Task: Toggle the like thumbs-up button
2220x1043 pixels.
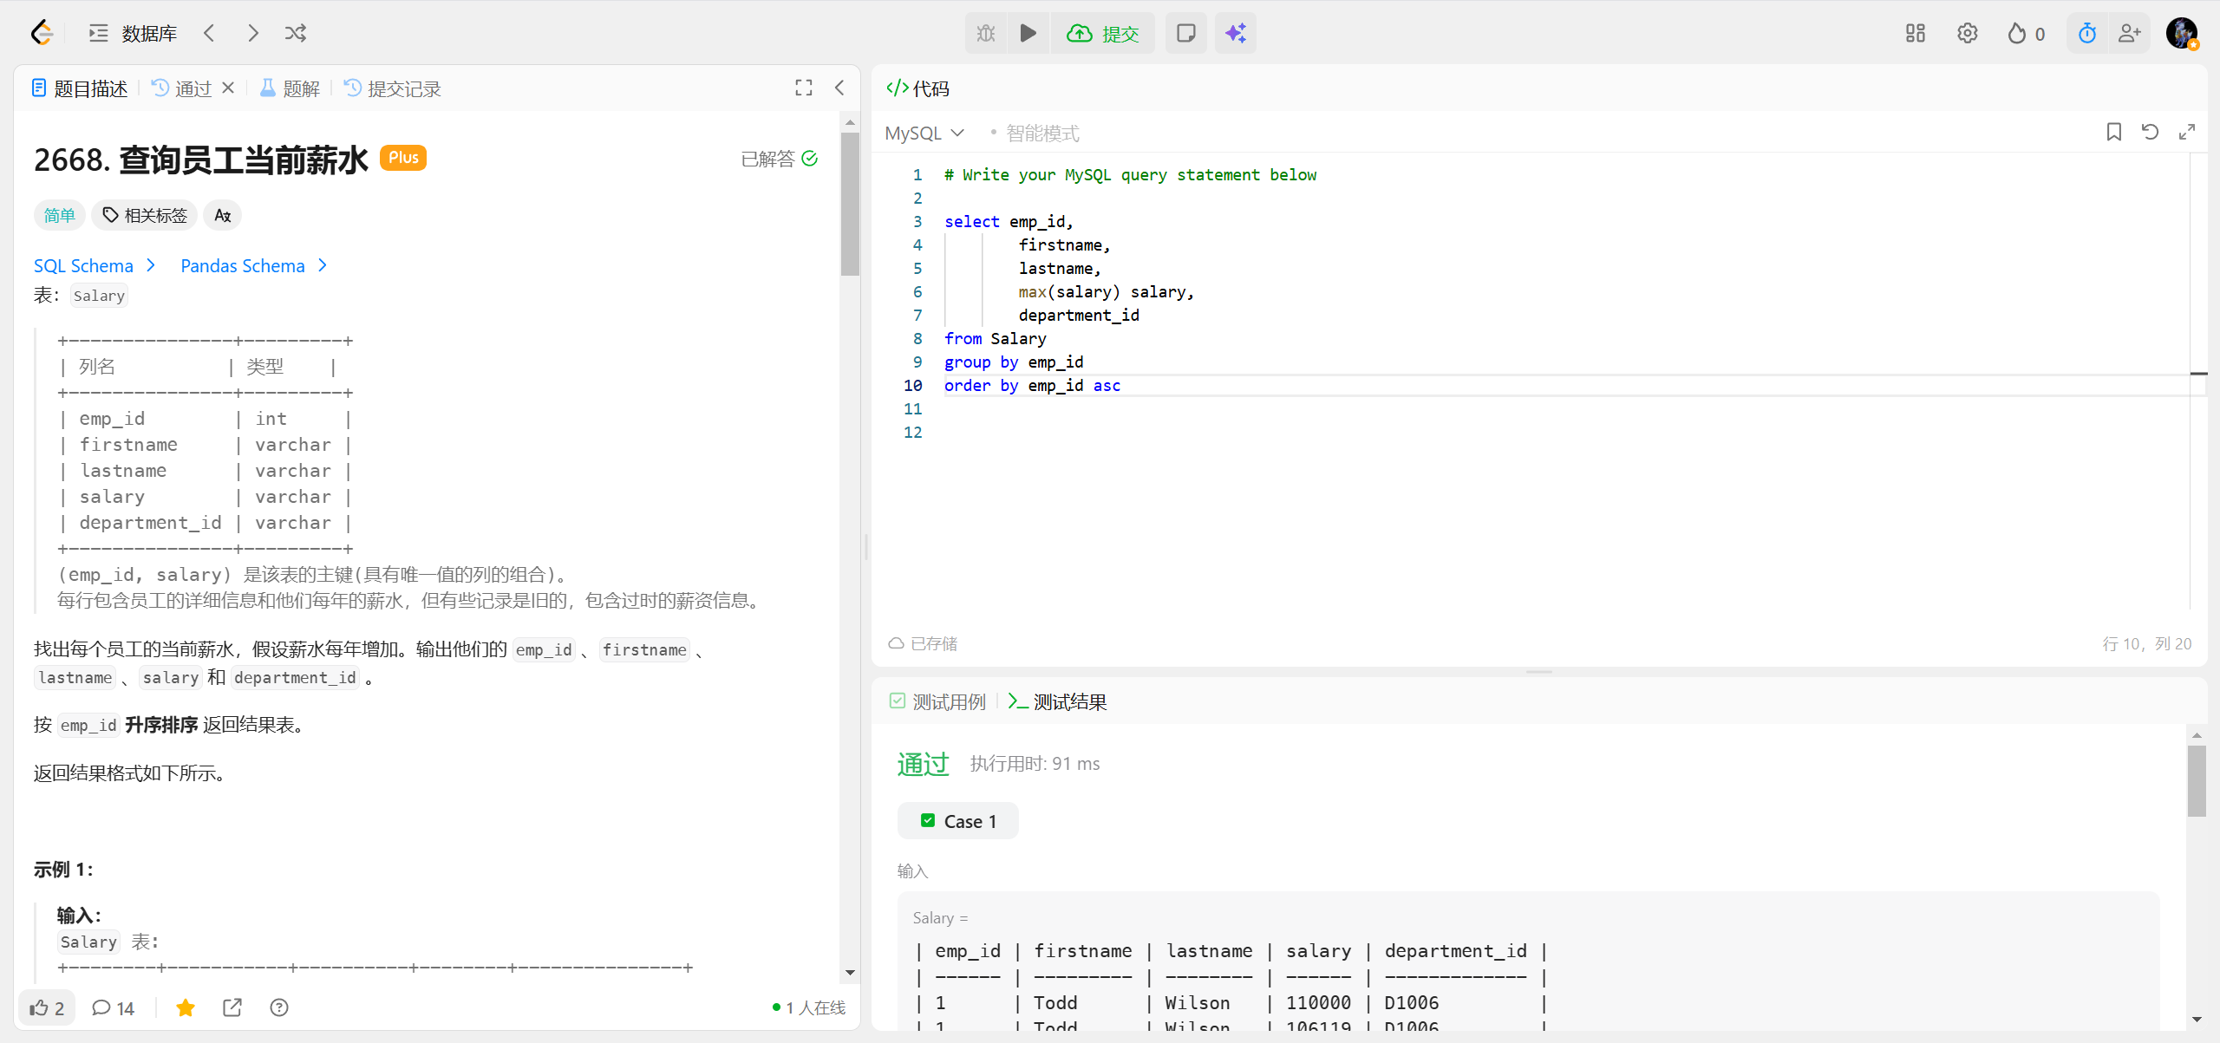Action: pos(47,1007)
